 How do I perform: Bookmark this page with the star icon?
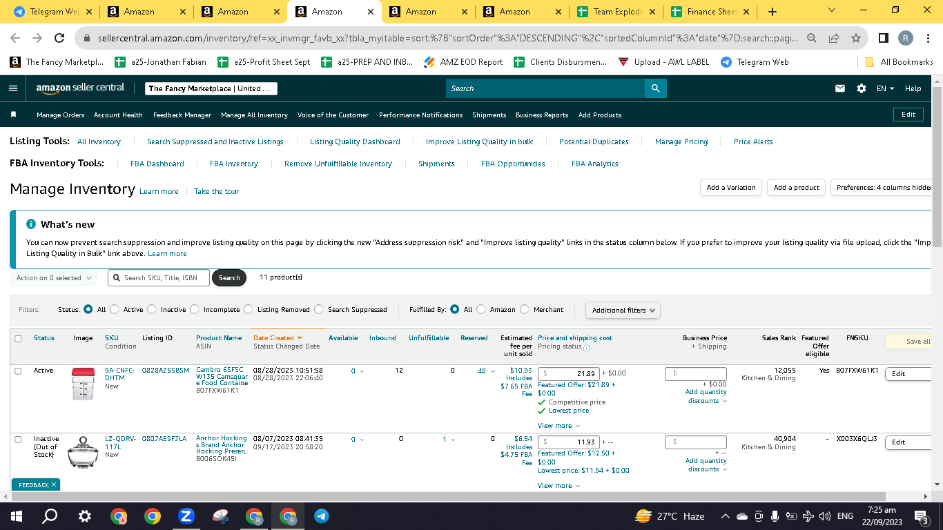click(856, 38)
